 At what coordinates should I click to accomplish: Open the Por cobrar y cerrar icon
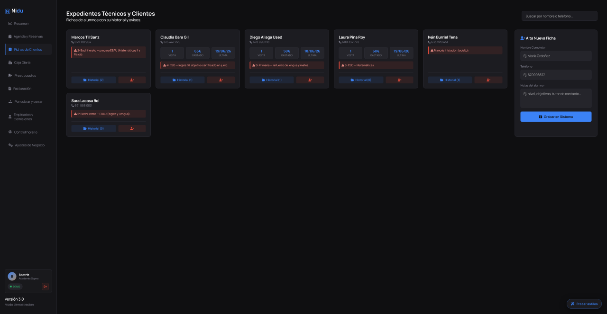[x=10, y=101]
